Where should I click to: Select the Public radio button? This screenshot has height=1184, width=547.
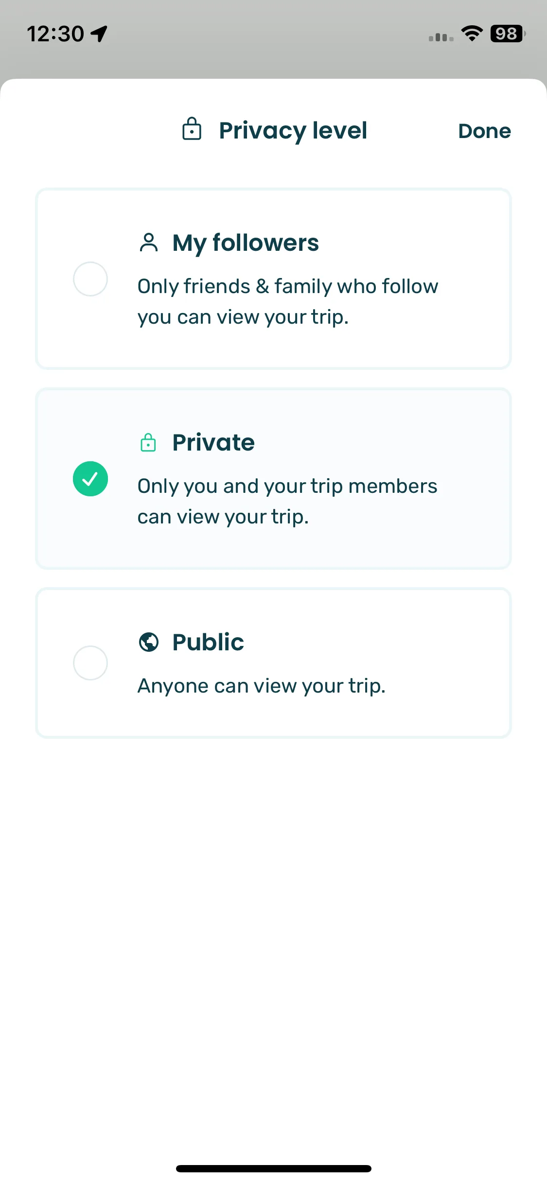(90, 663)
